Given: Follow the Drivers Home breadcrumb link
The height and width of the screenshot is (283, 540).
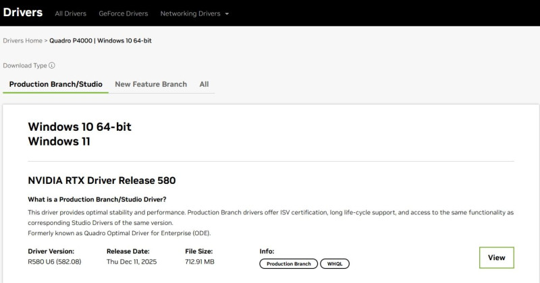Looking at the screenshot, I should tap(22, 40).
